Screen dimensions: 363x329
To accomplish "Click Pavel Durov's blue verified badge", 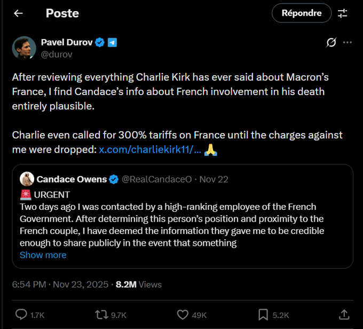I will point(100,43).
